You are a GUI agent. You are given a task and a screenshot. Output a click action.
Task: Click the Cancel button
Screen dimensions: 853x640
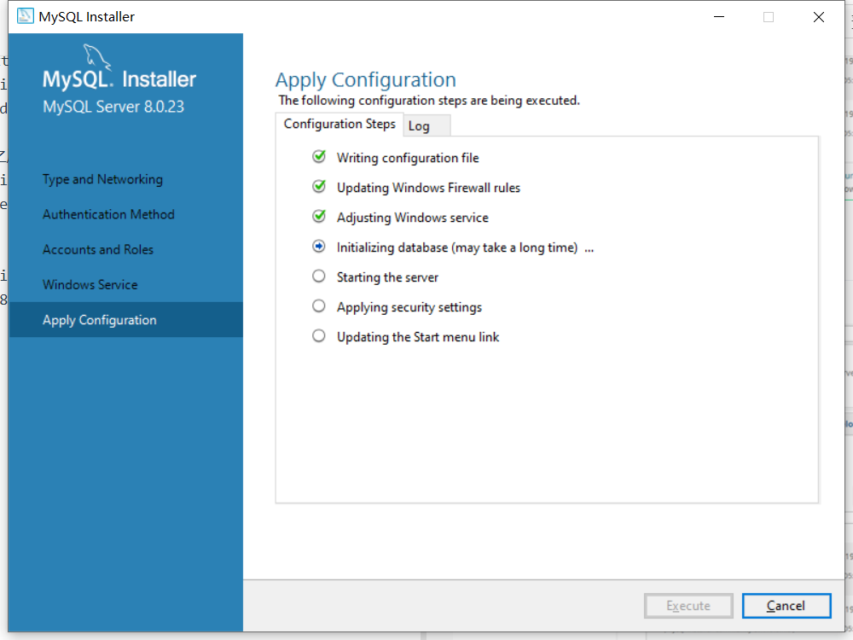pyautogui.click(x=786, y=606)
